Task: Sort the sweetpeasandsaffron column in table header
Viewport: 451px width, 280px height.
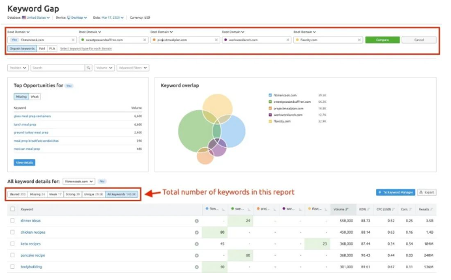Action: [249, 210]
